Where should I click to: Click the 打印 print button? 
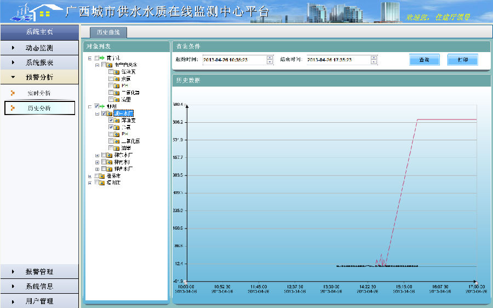coord(462,60)
